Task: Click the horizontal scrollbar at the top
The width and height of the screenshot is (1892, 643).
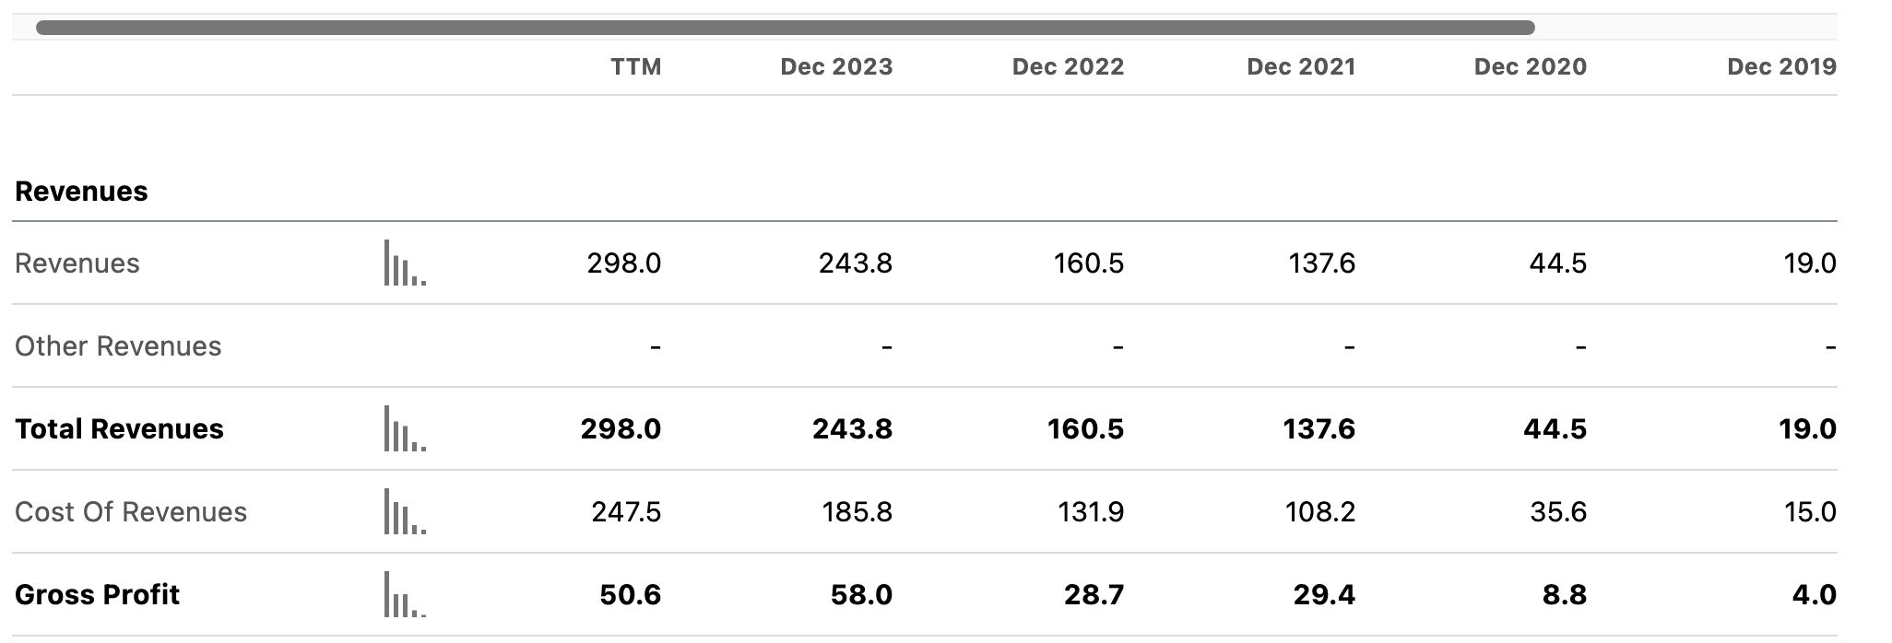Action: [784, 28]
